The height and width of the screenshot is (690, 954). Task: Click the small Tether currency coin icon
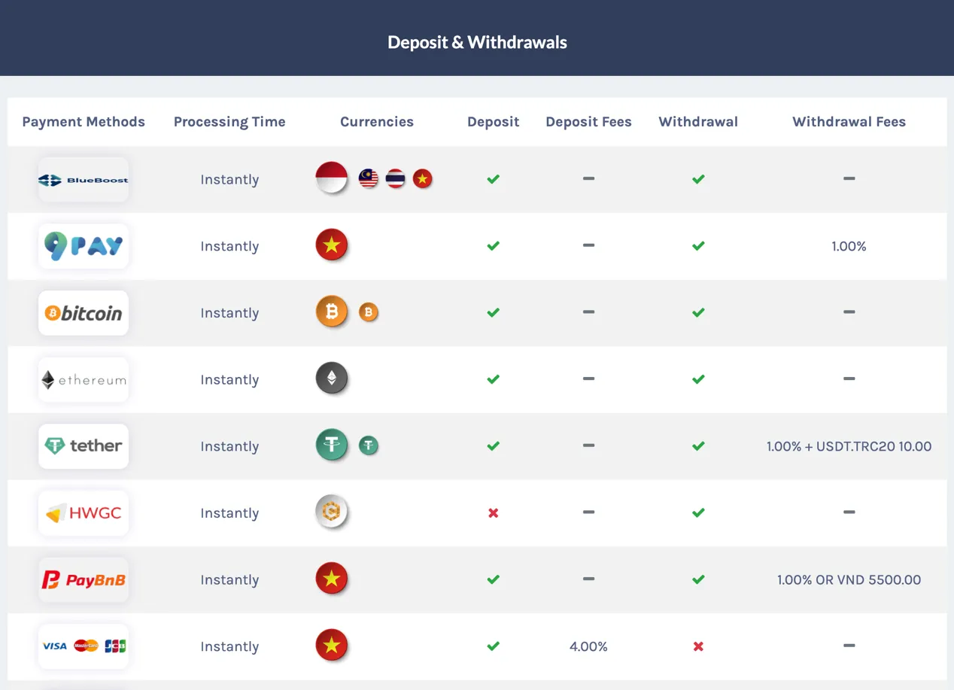(369, 445)
